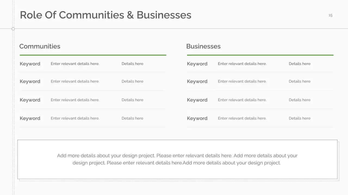Select the last Keyword in the Communities table
Image resolution: width=348 pixels, height=195 pixels.
[30, 118]
